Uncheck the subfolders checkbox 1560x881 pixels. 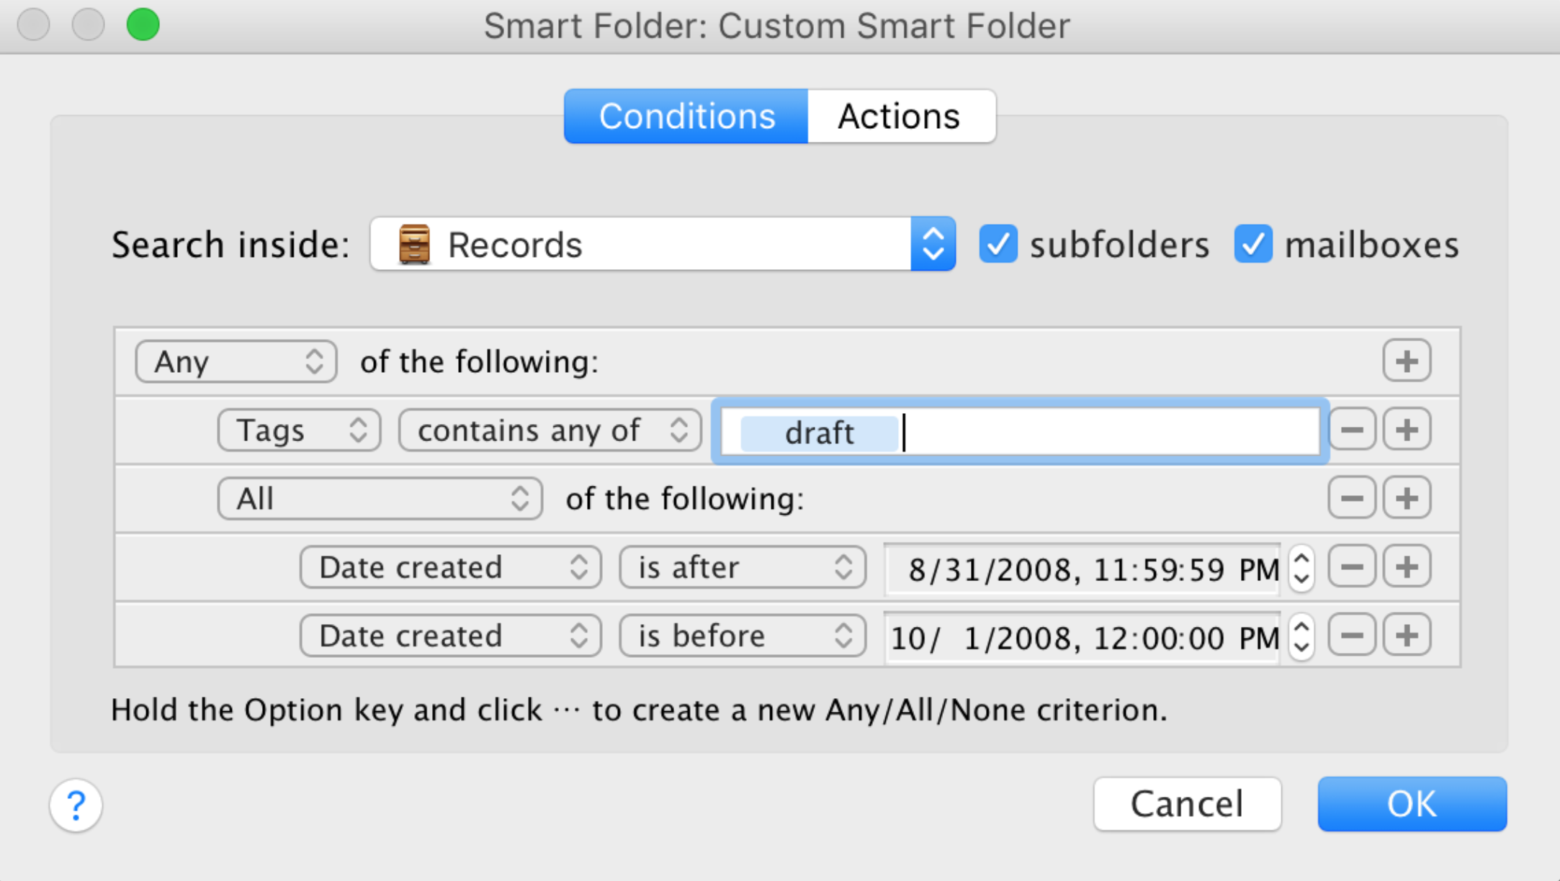tap(998, 244)
